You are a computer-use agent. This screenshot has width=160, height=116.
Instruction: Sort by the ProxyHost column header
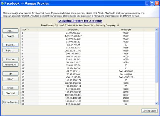click(73, 30)
